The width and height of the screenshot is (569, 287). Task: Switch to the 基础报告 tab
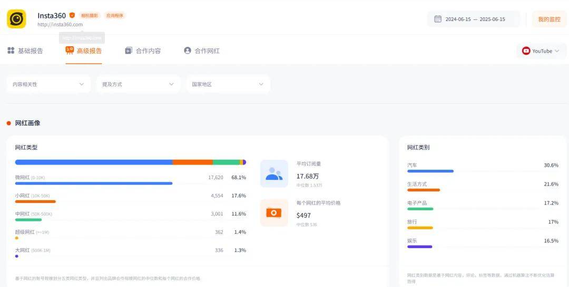pos(25,51)
